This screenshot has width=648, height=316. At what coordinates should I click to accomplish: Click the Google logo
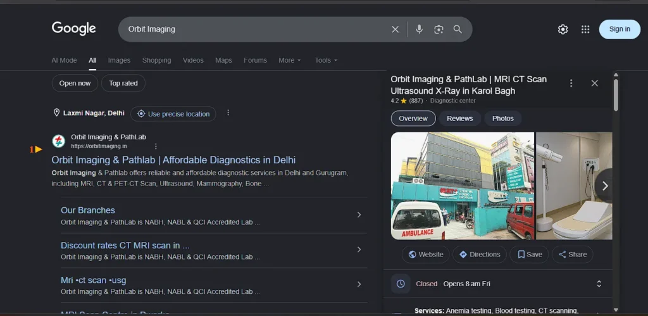click(x=73, y=28)
